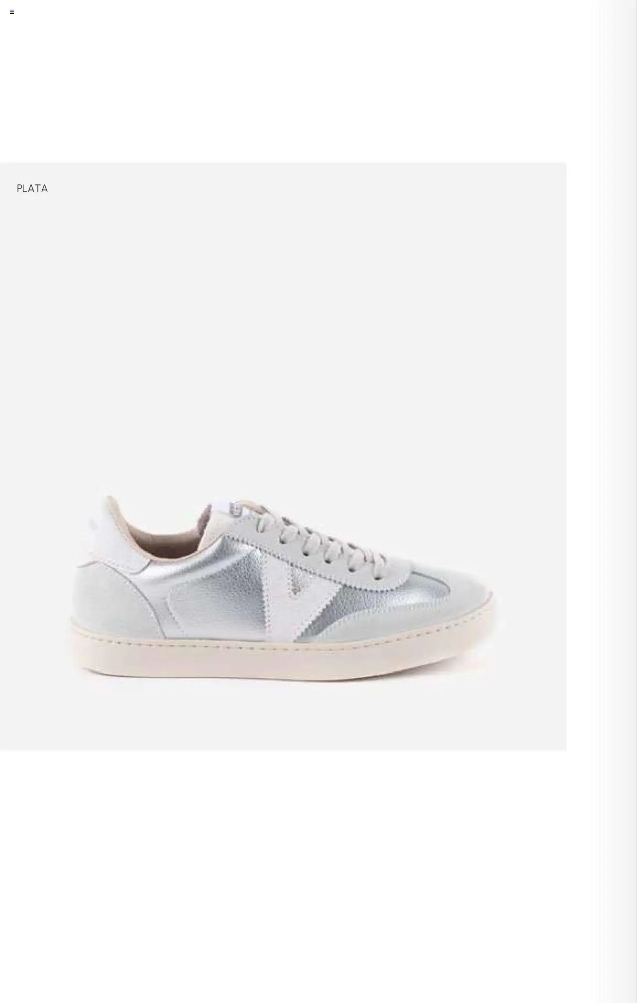Screen dimensions: 637x1003
Task: Click the white blank area below the product card
Action: point(283,875)
